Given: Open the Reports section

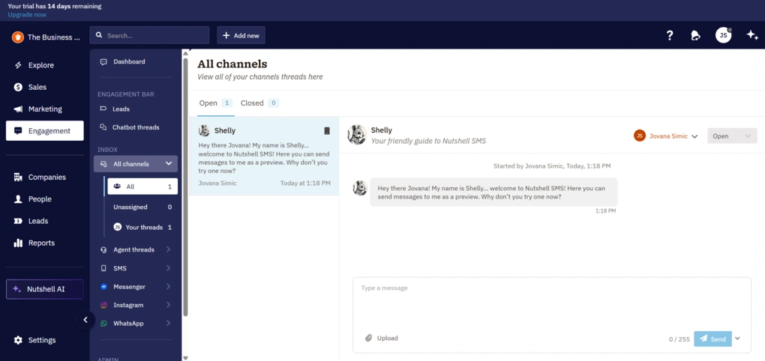Looking at the screenshot, I should (41, 243).
